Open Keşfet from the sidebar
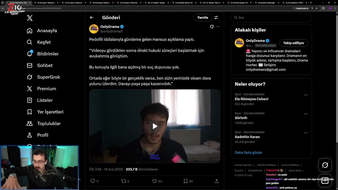Viewport: 338px width, 190px height. click(39, 42)
